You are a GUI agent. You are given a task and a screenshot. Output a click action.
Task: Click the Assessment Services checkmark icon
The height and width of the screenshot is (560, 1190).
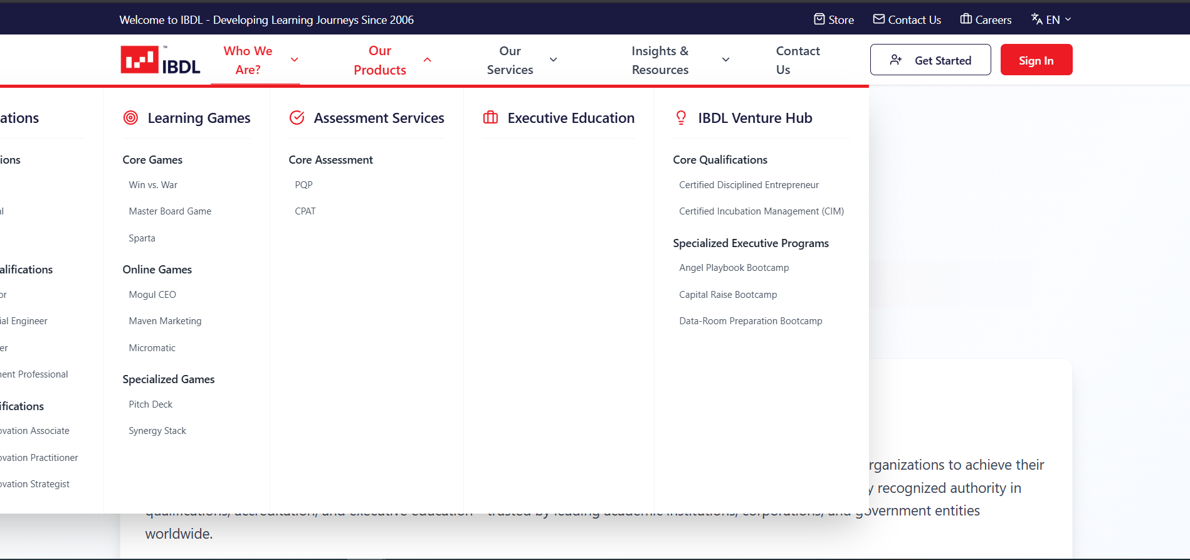[x=297, y=118]
